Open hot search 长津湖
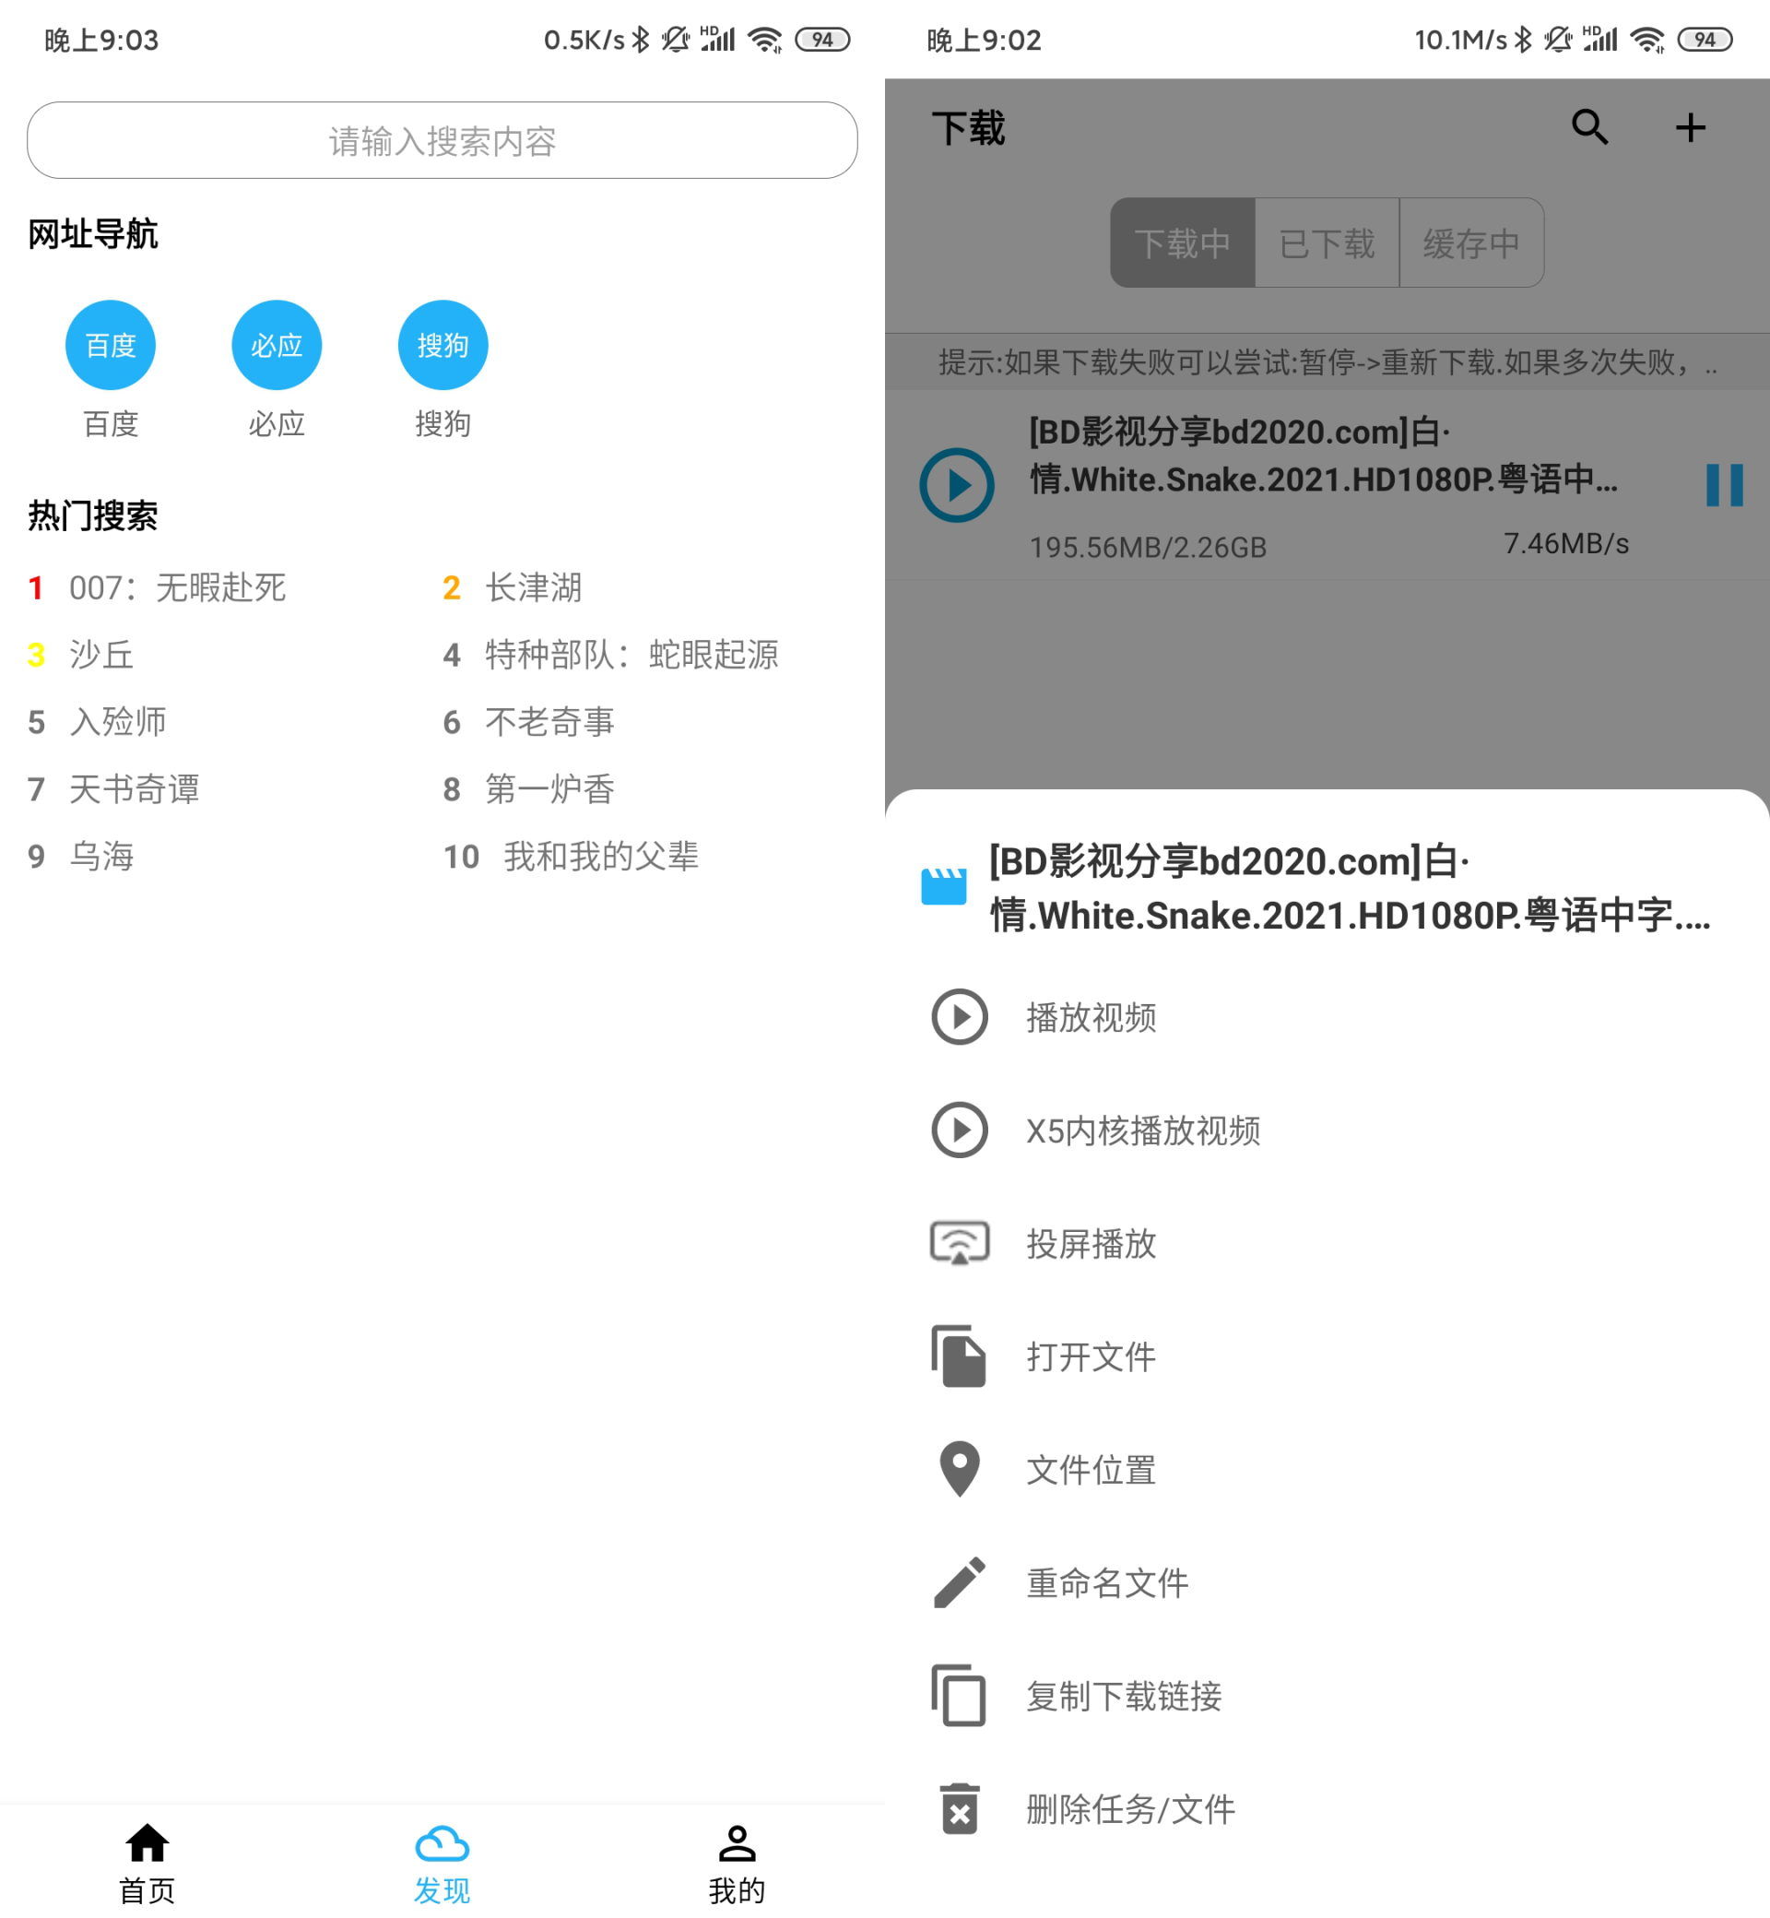The image size is (1770, 1918). coord(533,587)
